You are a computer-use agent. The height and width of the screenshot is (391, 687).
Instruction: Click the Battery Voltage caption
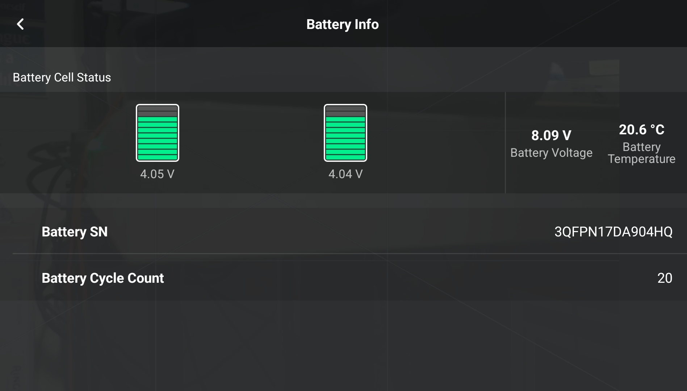[551, 153]
